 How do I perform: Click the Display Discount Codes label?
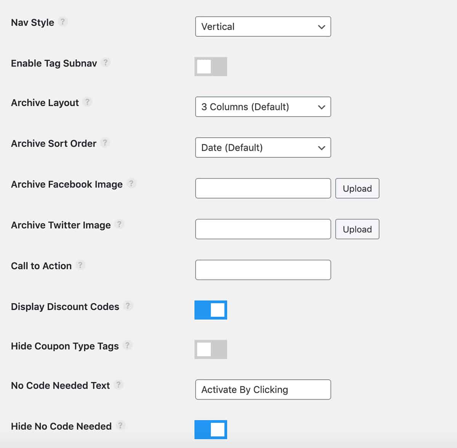click(65, 307)
